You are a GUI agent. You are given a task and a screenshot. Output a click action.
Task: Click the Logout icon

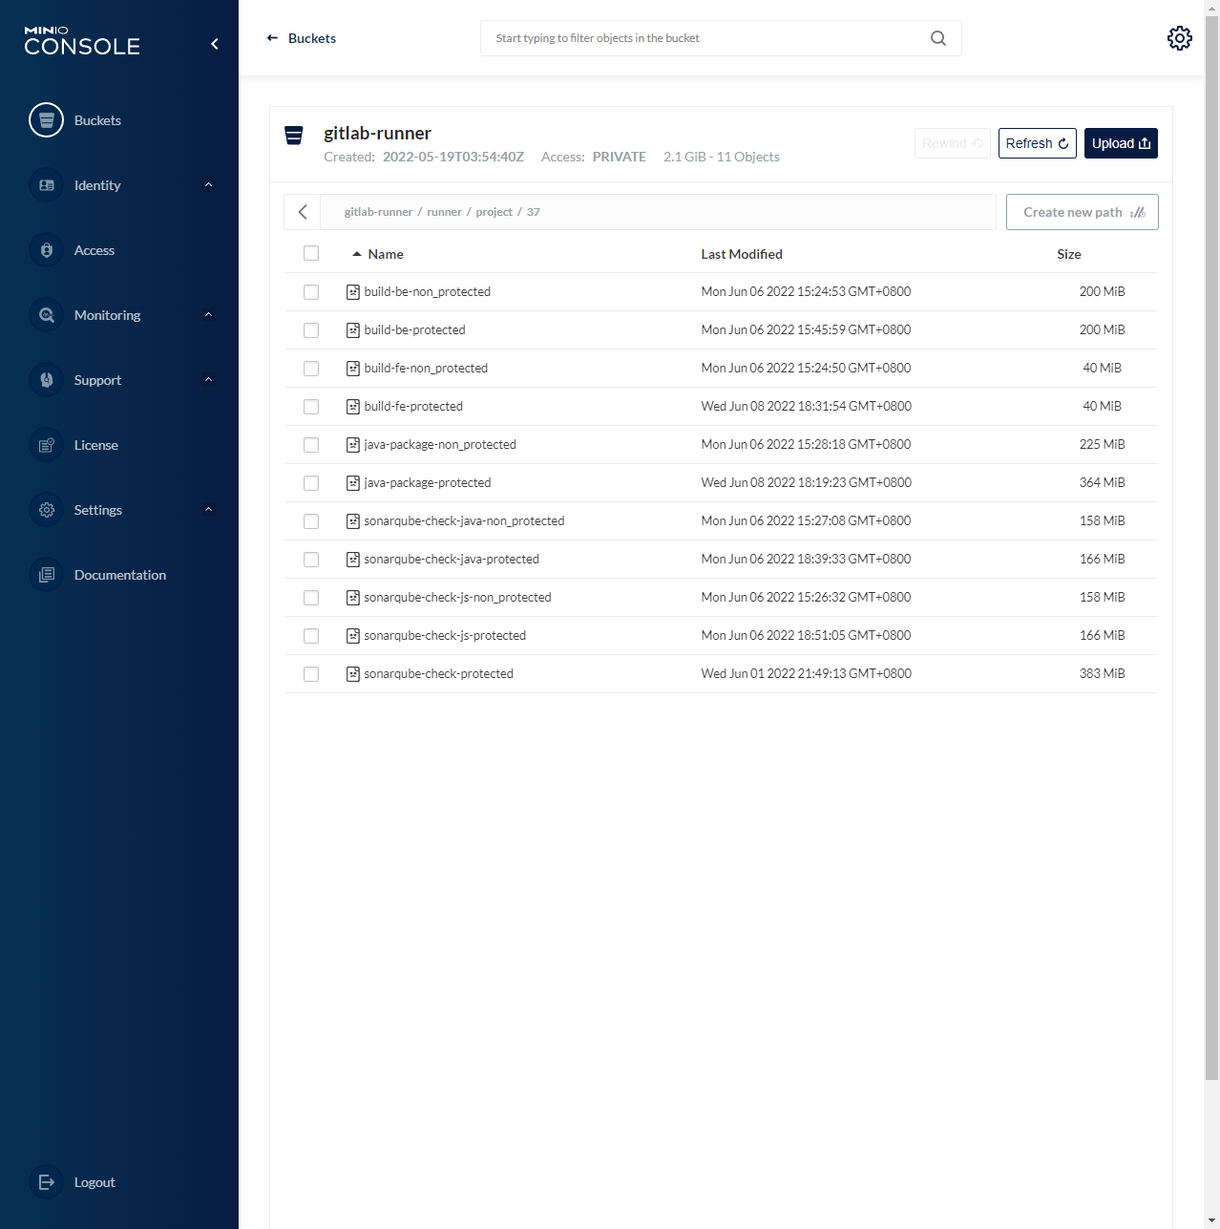pyautogui.click(x=46, y=1182)
